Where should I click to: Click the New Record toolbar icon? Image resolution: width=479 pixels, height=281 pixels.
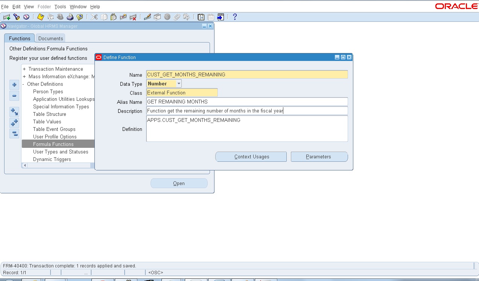[x=6, y=17]
